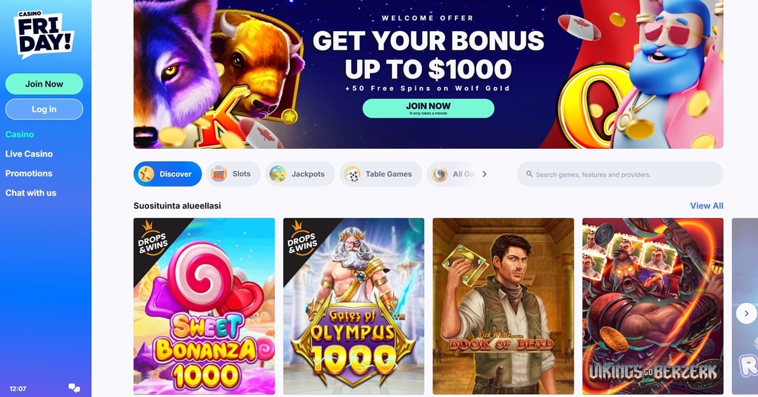
Task: Click the Casino Friday logo
Action: coord(44,35)
